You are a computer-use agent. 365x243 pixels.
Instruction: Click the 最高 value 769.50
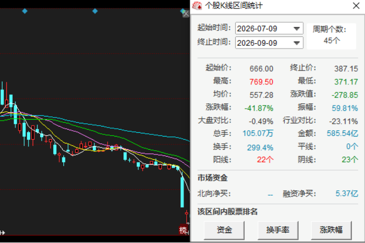tap(261, 82)
